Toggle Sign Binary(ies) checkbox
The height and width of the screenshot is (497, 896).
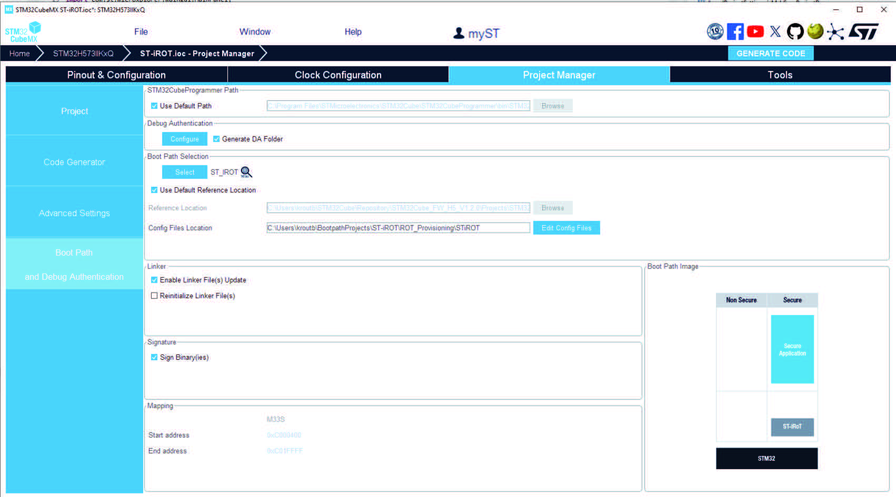click(x=154, y=357)
